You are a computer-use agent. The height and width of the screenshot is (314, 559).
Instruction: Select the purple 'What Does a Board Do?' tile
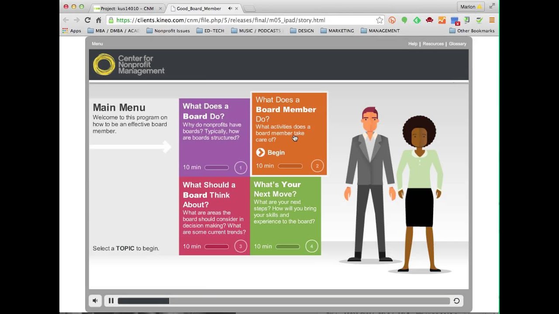[x=214, y=137]
